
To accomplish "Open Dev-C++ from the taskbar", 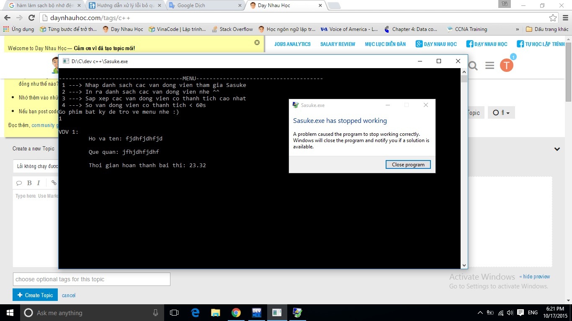I will 256,313.
